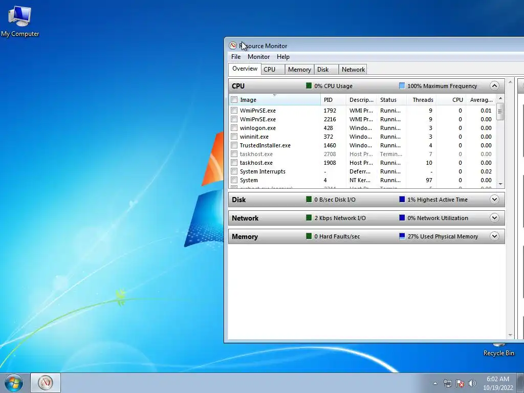
Task: Click the green Hard Faults indicator square
Action: 309,236
